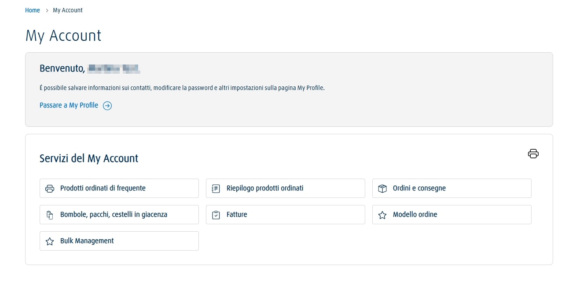This screenshot has width=576, height=287.
Task: Click the circled arrow next to My Profile
Action: coord(107,106)
